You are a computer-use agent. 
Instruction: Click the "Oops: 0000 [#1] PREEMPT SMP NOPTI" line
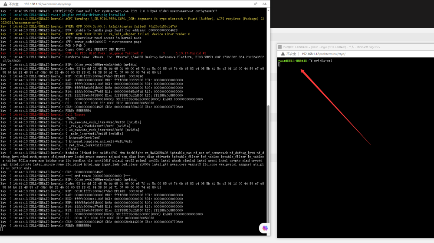pos(62,49)
